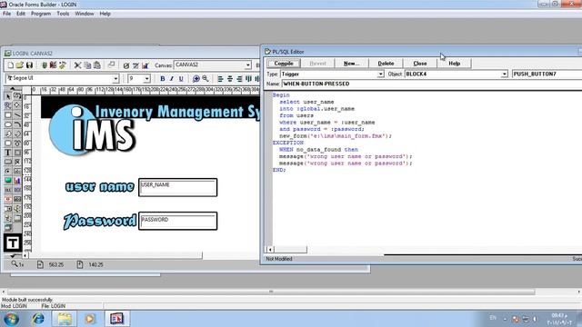Open the Help menu in menu bar

pos(105,14)
